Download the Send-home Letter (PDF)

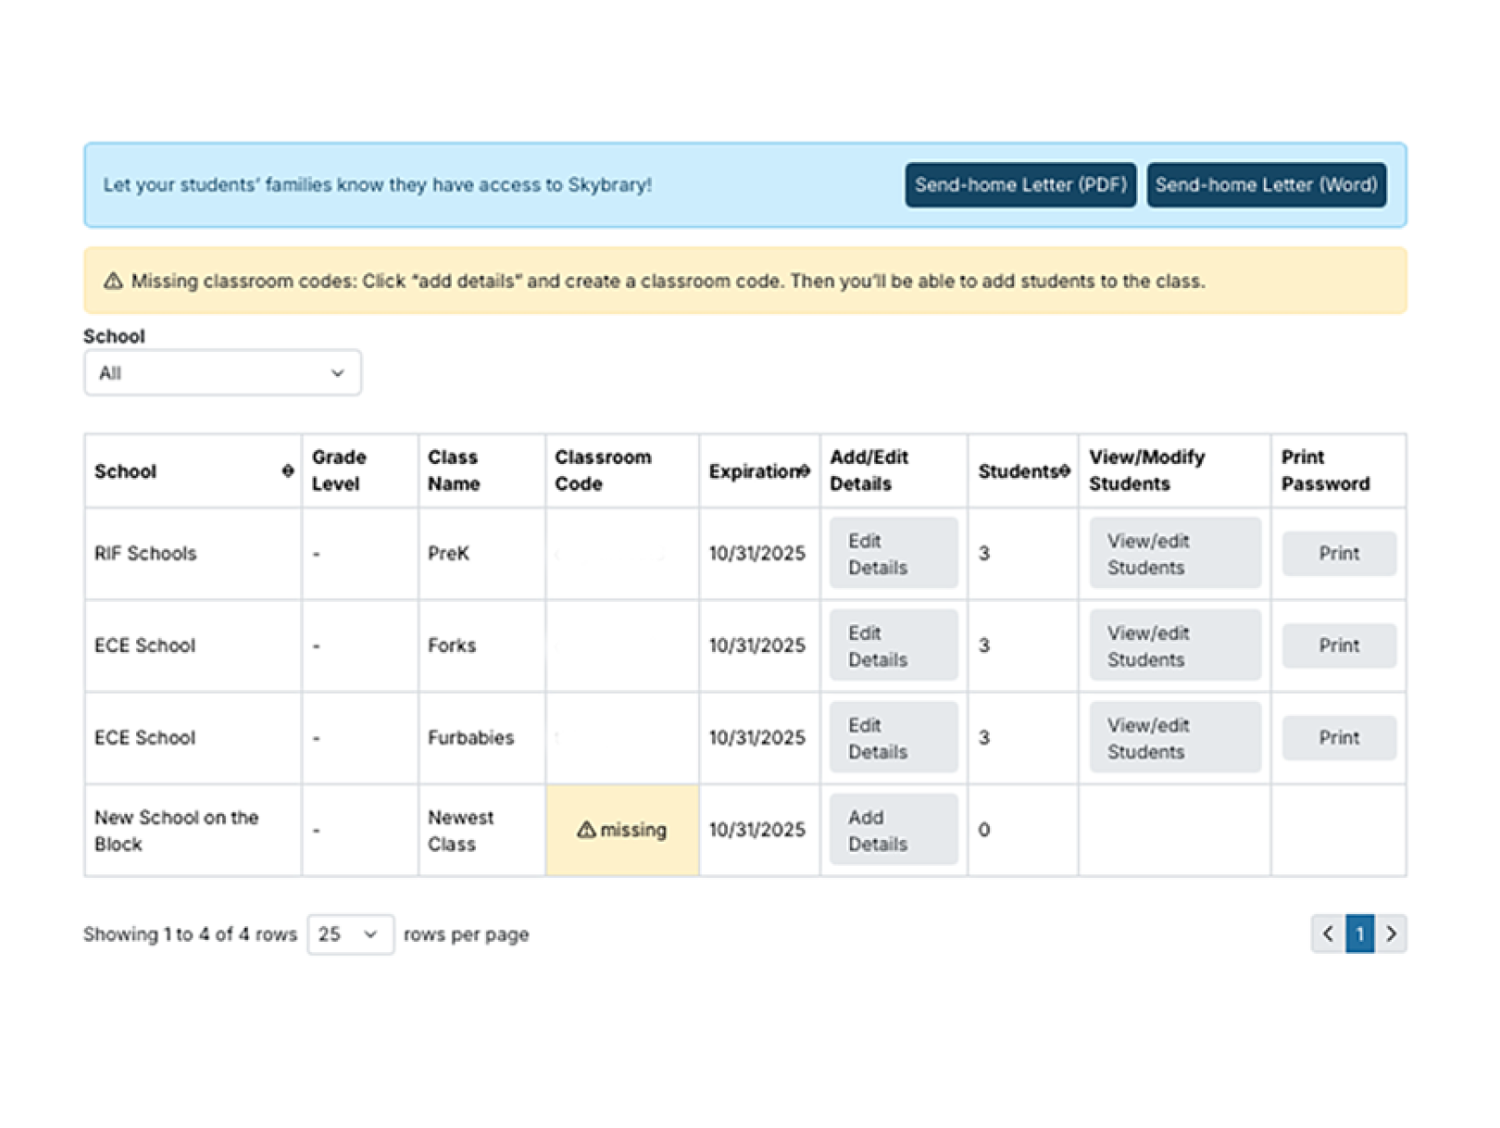pyautogui.click(x=1019, y=184)
